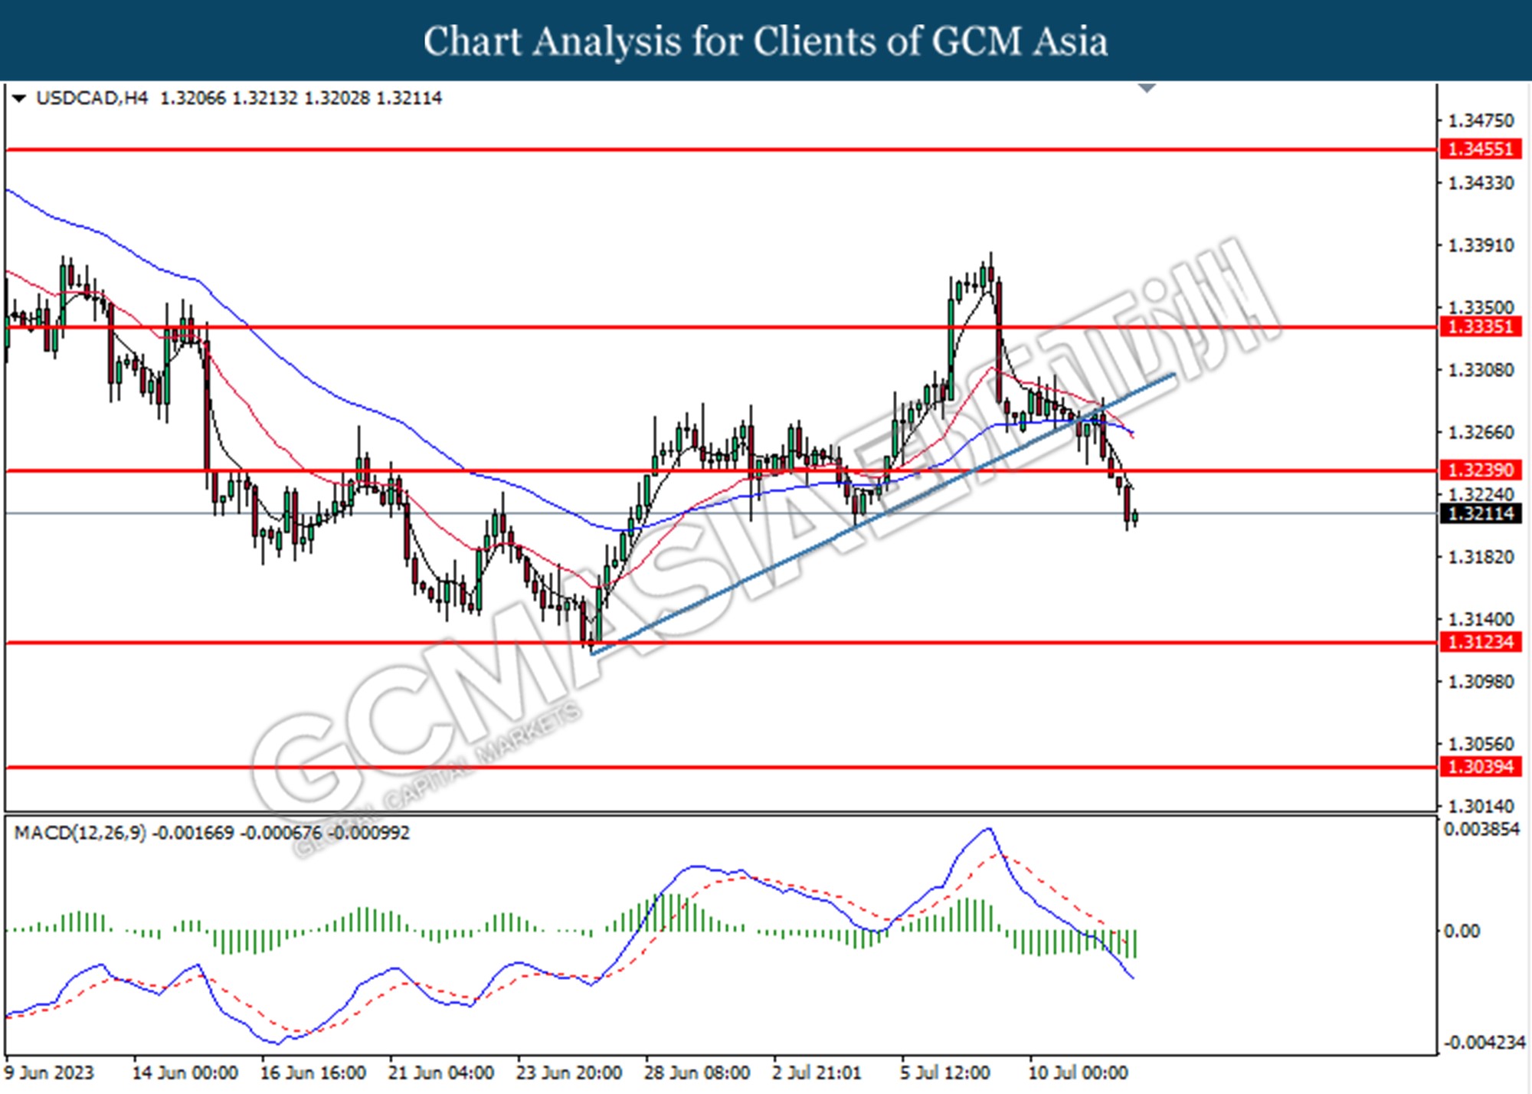This screenshot has height=1094, width=1532.
Task: Click the 14 Jun 00:00 time label
Action: 185,1073
